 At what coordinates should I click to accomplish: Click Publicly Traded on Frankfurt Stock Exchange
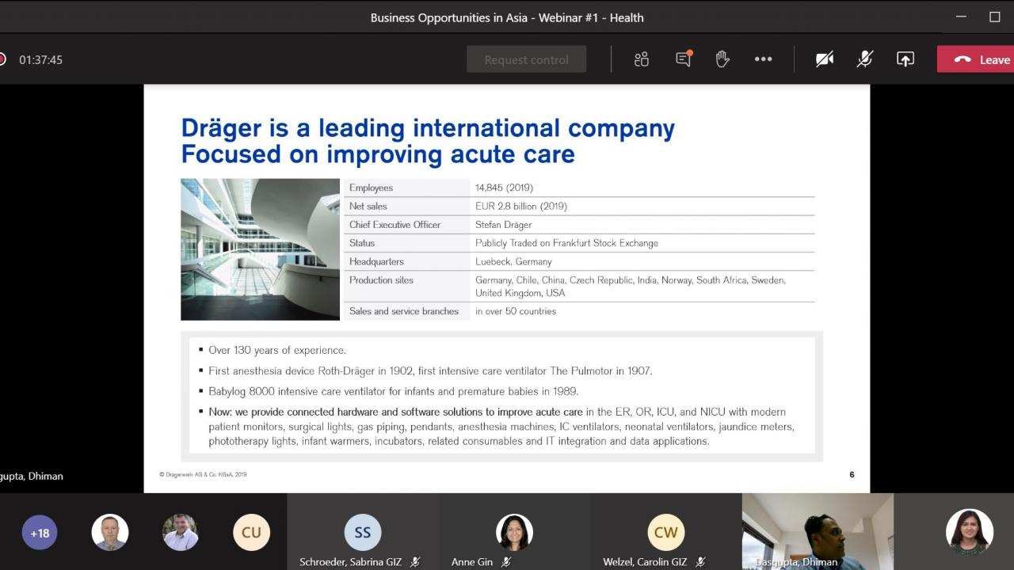coord(566,243)
